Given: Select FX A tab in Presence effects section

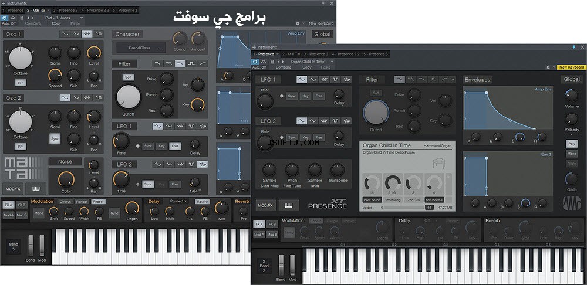Looking at the screenshot, I should coord(259,225).
